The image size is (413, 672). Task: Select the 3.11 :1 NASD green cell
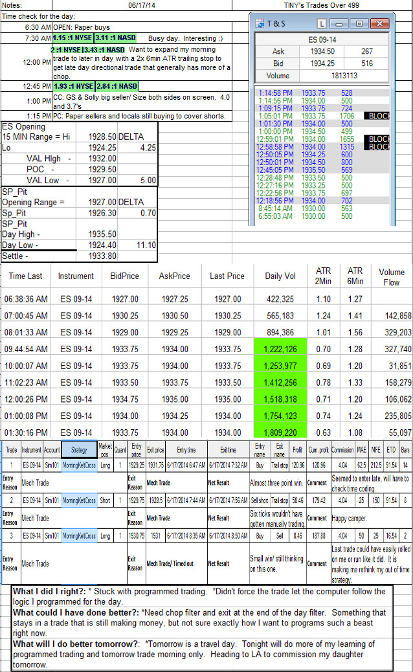[116, 38]
